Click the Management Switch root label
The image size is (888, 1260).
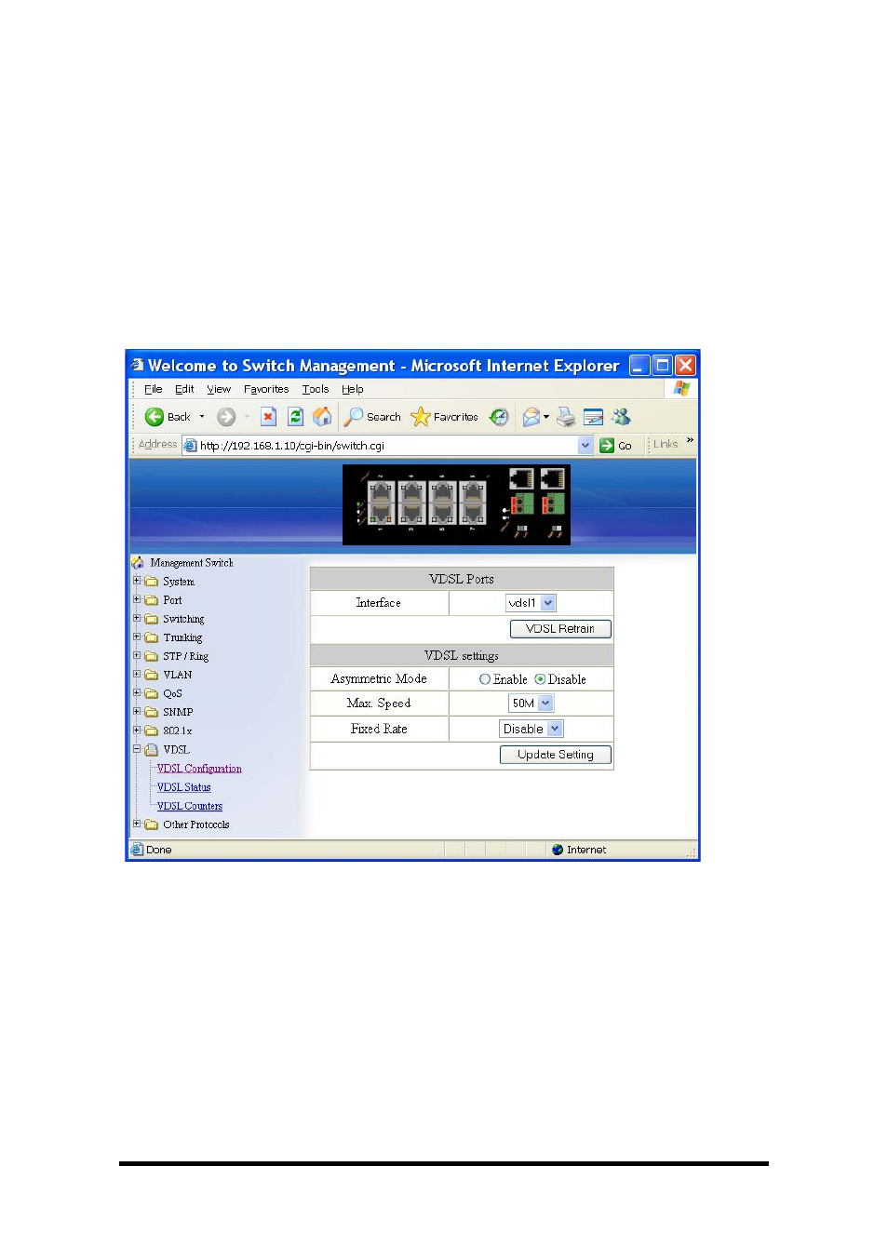[192, 563]
